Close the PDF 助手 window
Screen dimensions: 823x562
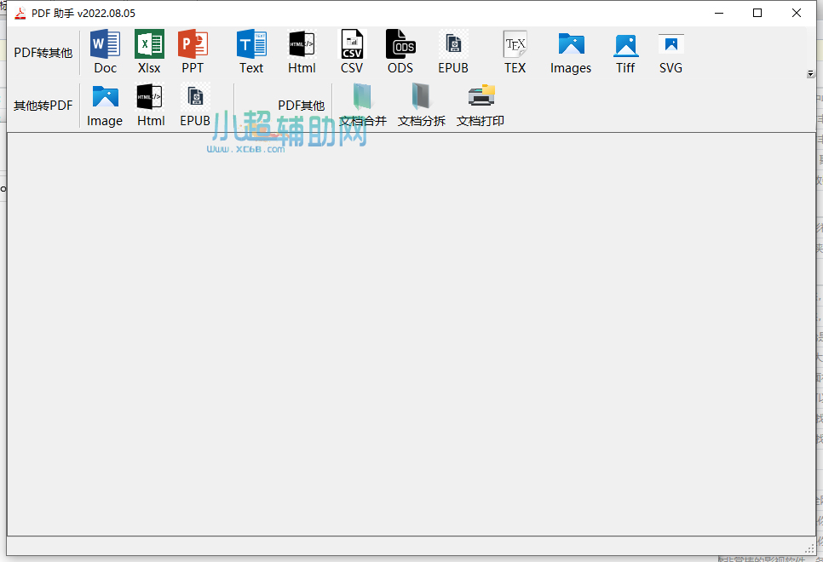tap(797, 13)
